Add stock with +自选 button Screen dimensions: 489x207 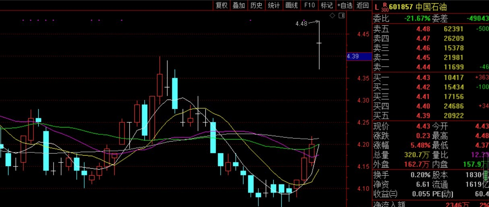coord(345,5)
